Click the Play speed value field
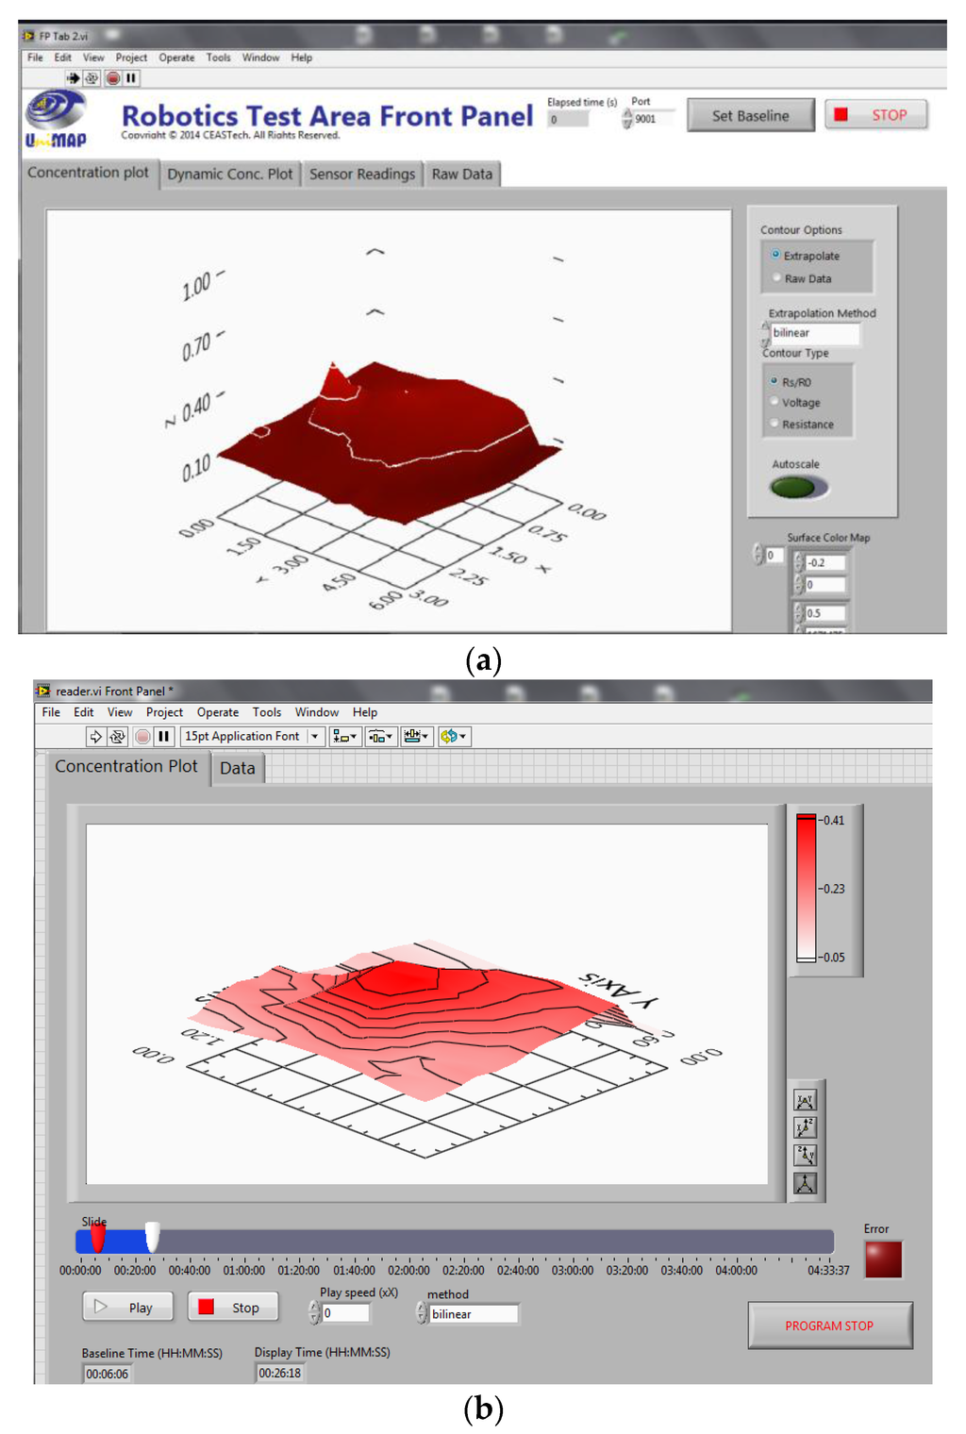This screenshot has width=966, height=1434. 345,1312
